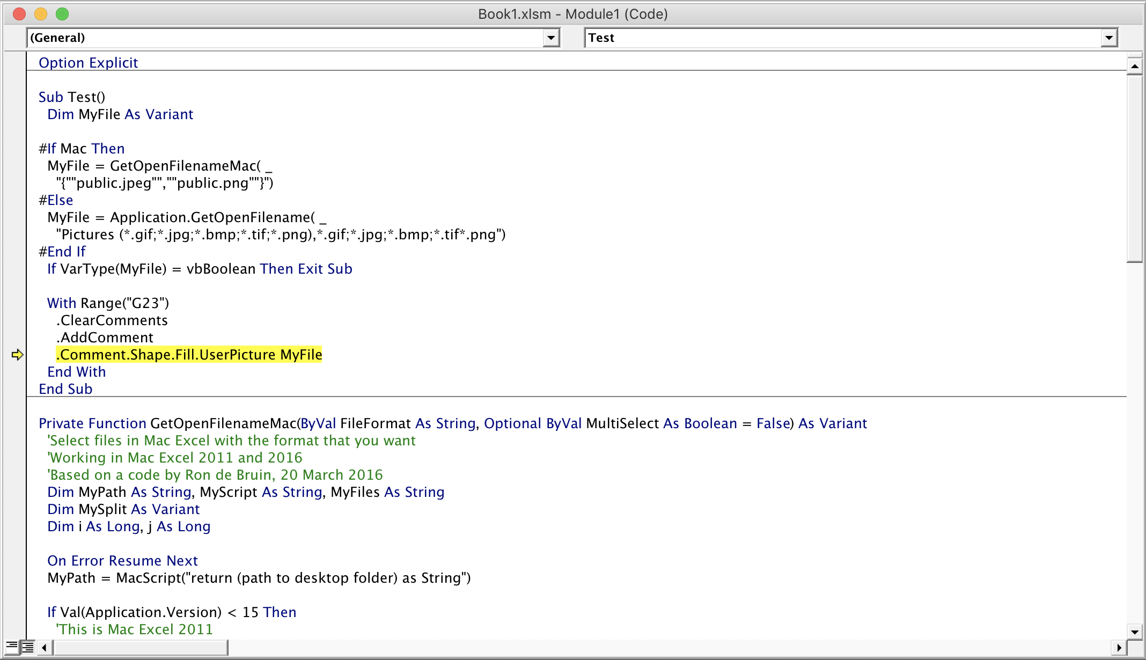Screen dimensions: 1146x660
Task: Switch to Full Module View
Action: [x=28, y=647]
